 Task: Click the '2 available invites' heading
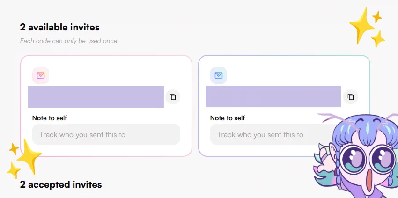coord(59,27)
